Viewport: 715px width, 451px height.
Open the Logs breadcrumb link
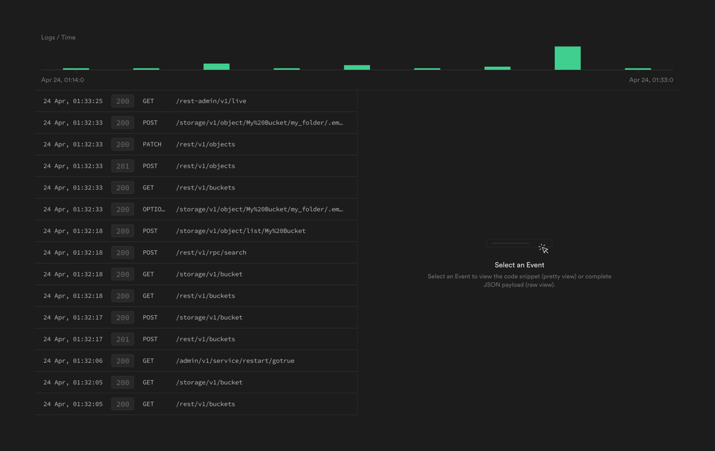[x=47, y=37]
